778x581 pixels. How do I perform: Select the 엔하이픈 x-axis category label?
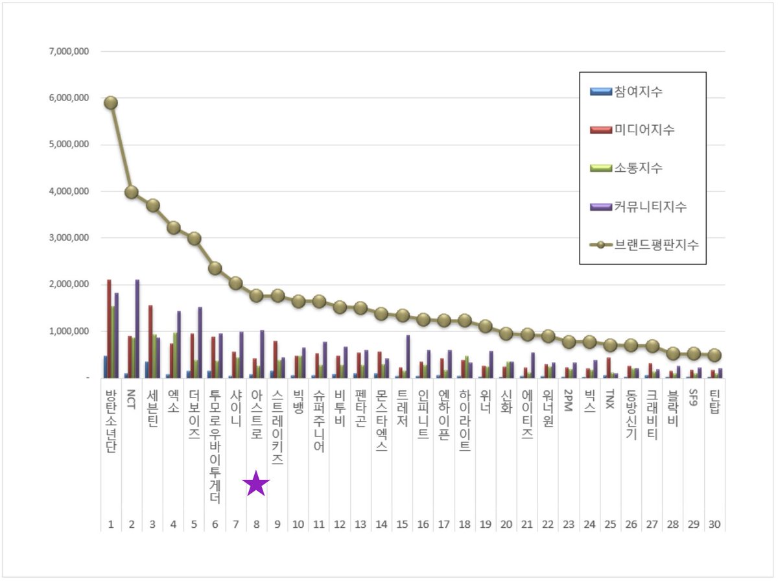point(443,415)
